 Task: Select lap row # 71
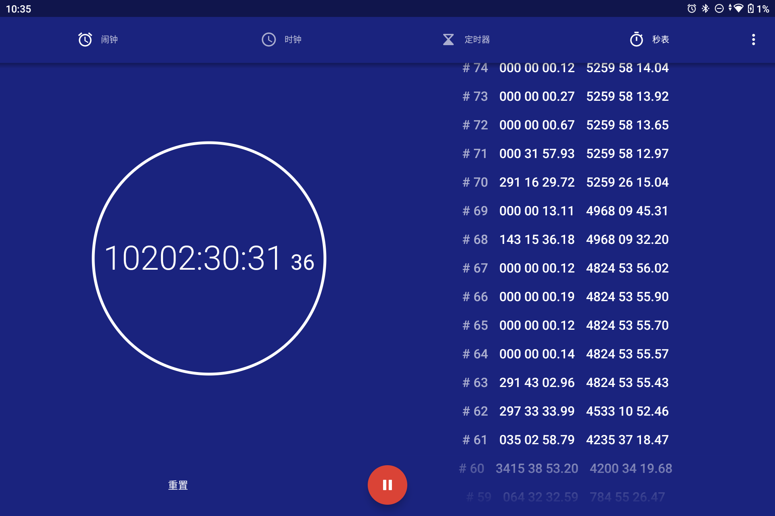point(566,154)
